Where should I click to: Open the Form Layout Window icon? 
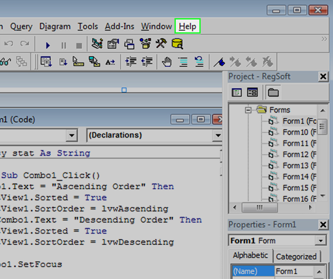129,44
